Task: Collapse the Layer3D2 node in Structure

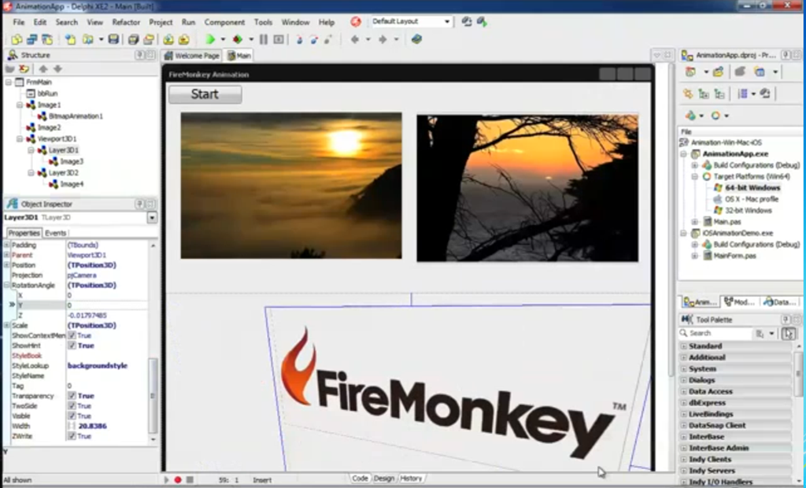Action: coord(31,173)
